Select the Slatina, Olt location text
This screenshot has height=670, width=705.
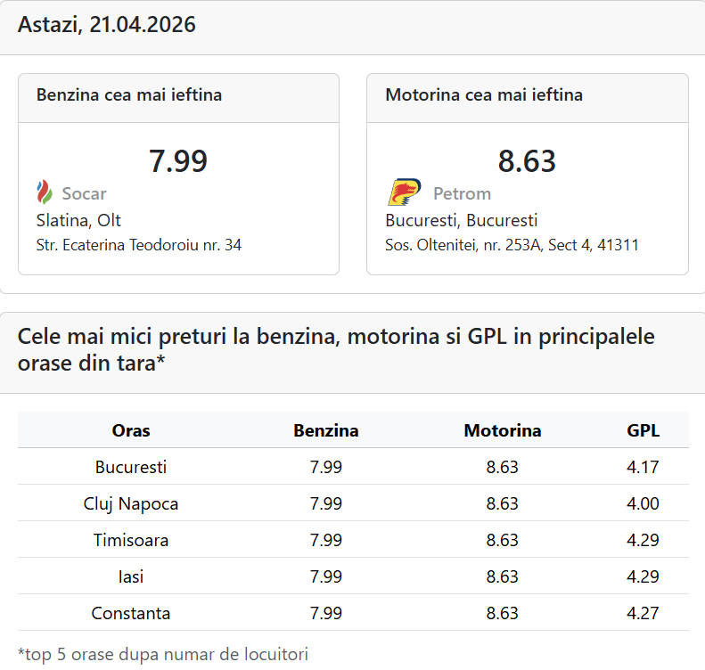78,220
